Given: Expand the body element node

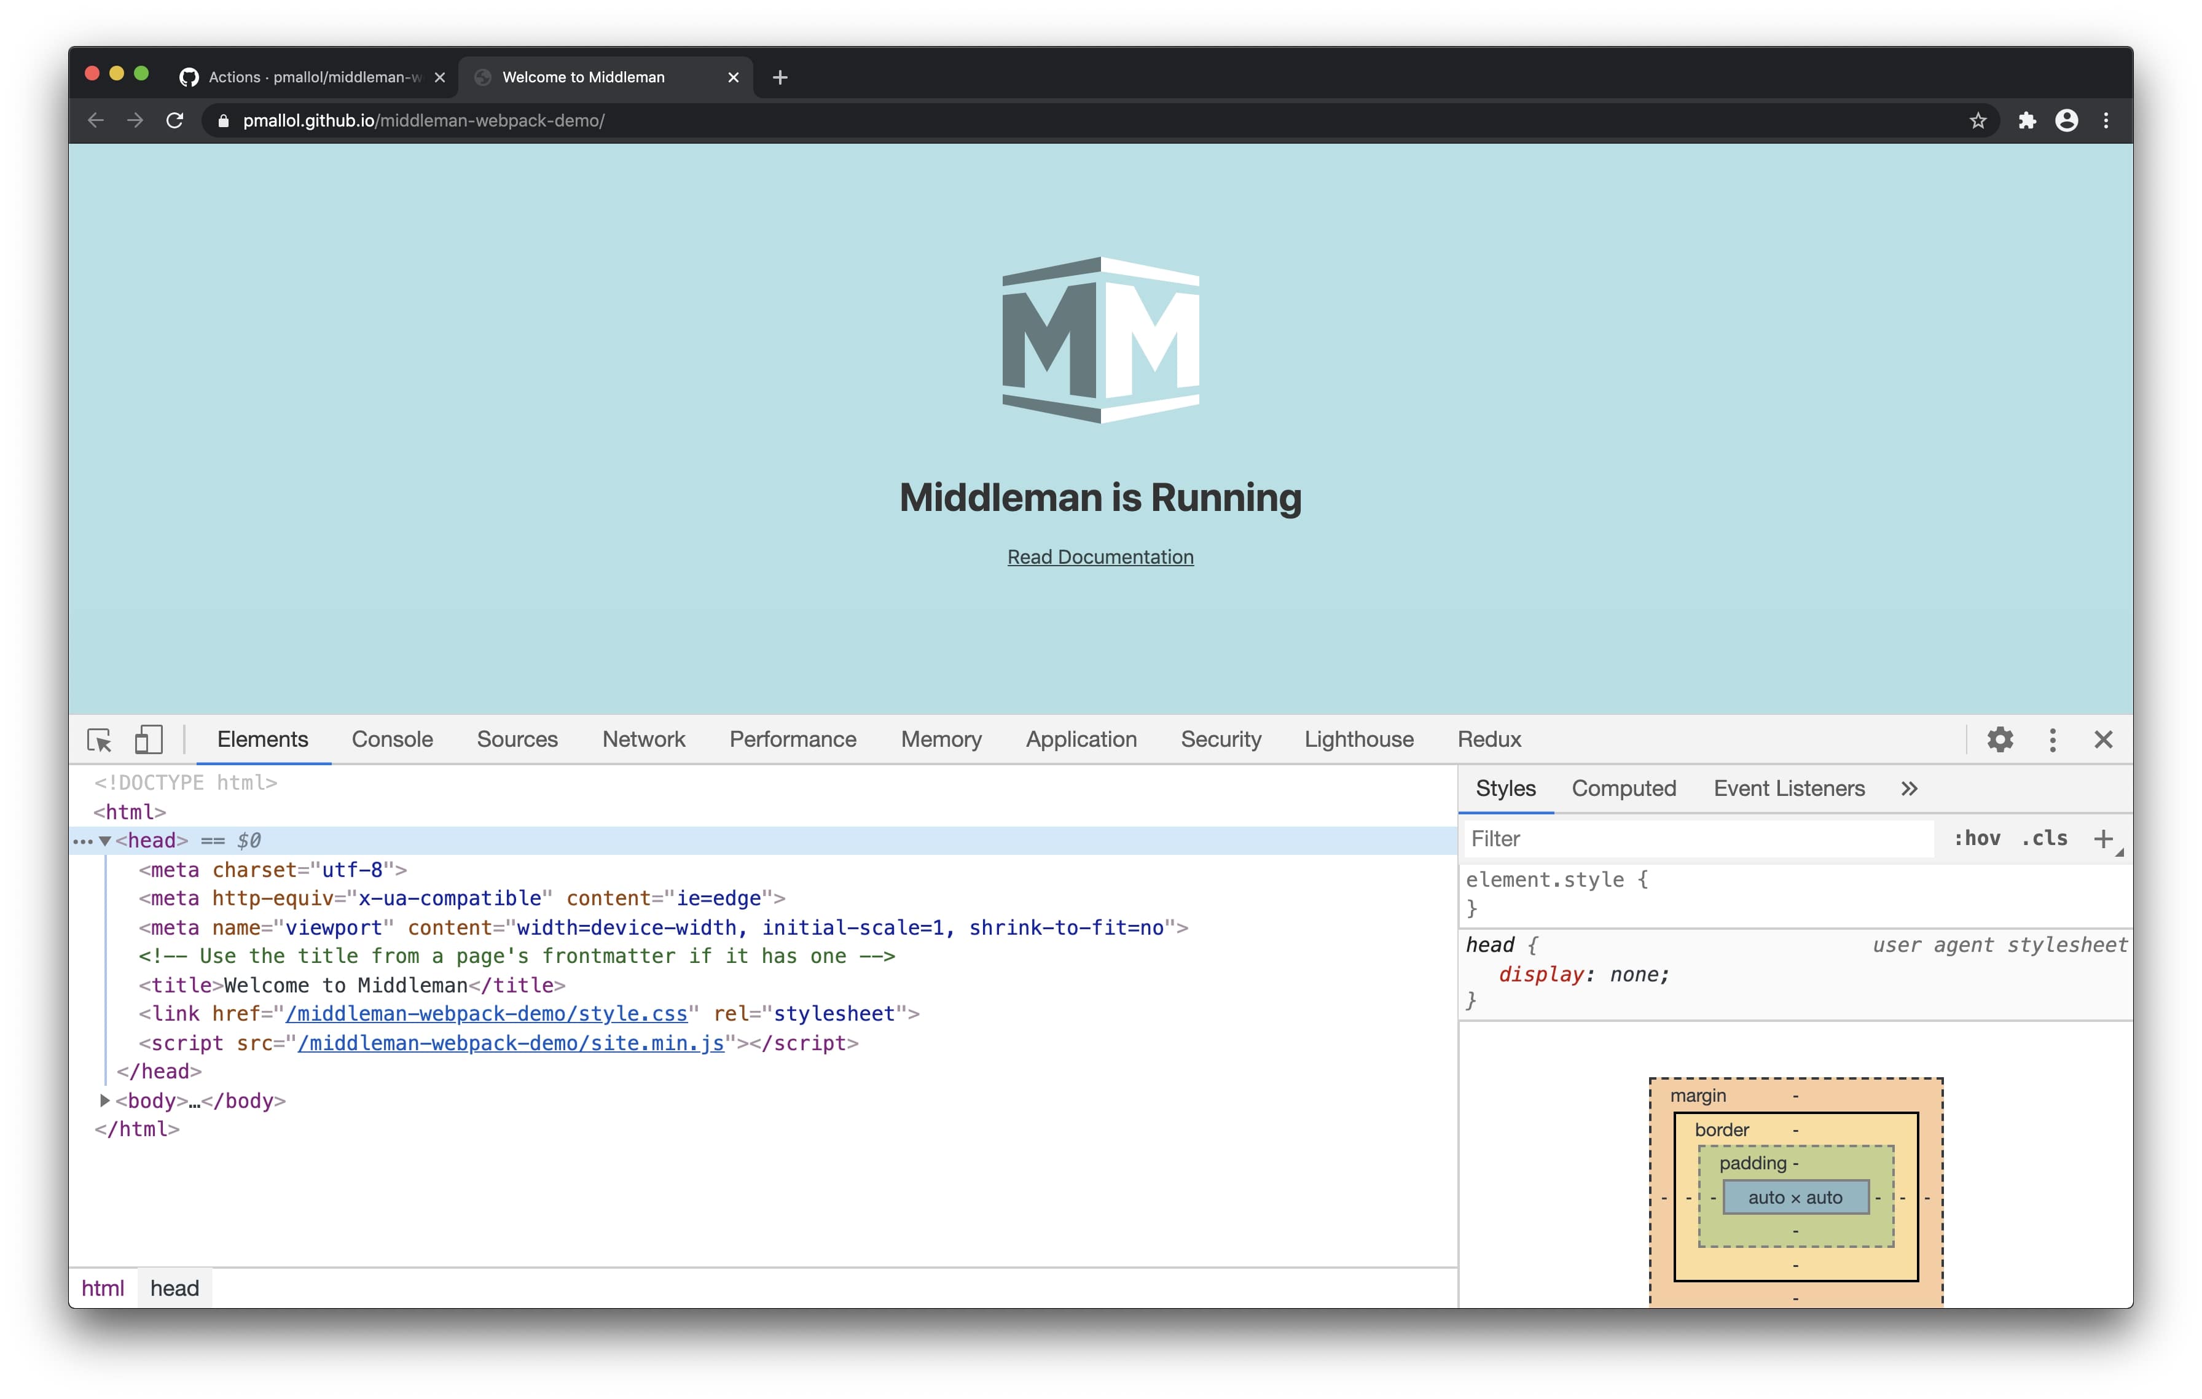Looking at the screenshot, I should [x=105, y=1100].
